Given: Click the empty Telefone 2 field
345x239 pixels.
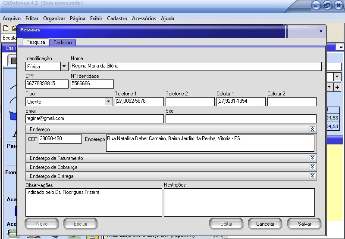Looking at the screenshot, I should 190,101.
